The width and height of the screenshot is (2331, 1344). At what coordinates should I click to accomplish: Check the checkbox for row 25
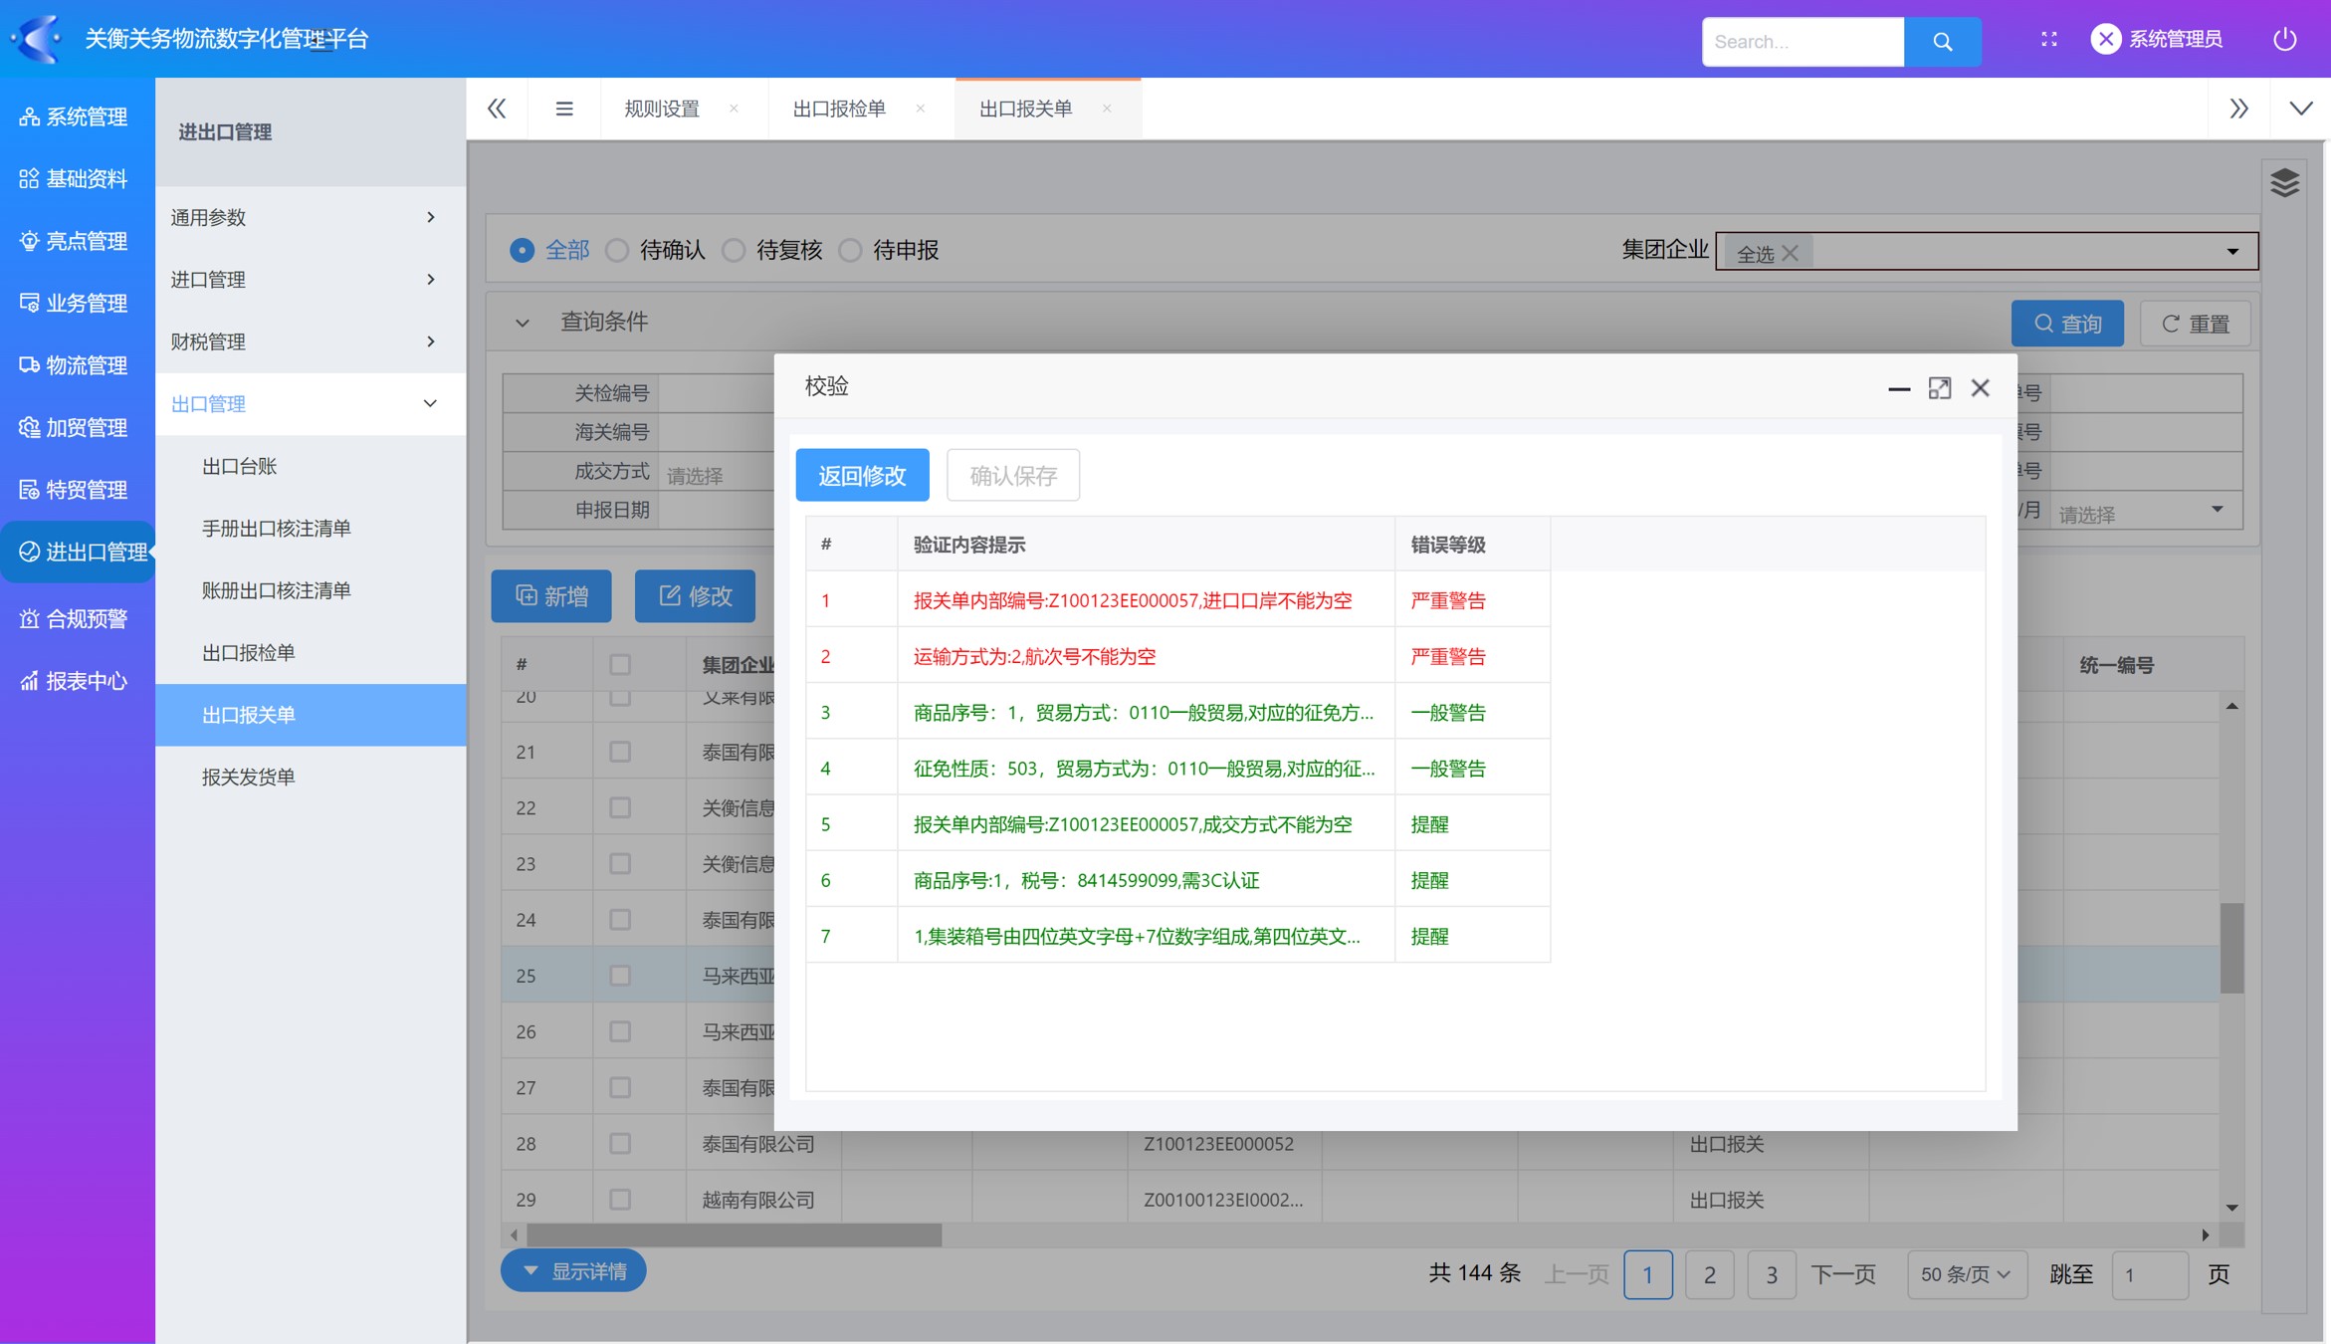(620, 976)
